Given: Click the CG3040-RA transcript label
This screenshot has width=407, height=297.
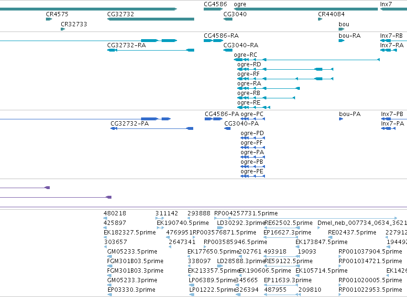Looking at the screenshot, I should pyautogui.click(x=241, y=45).
